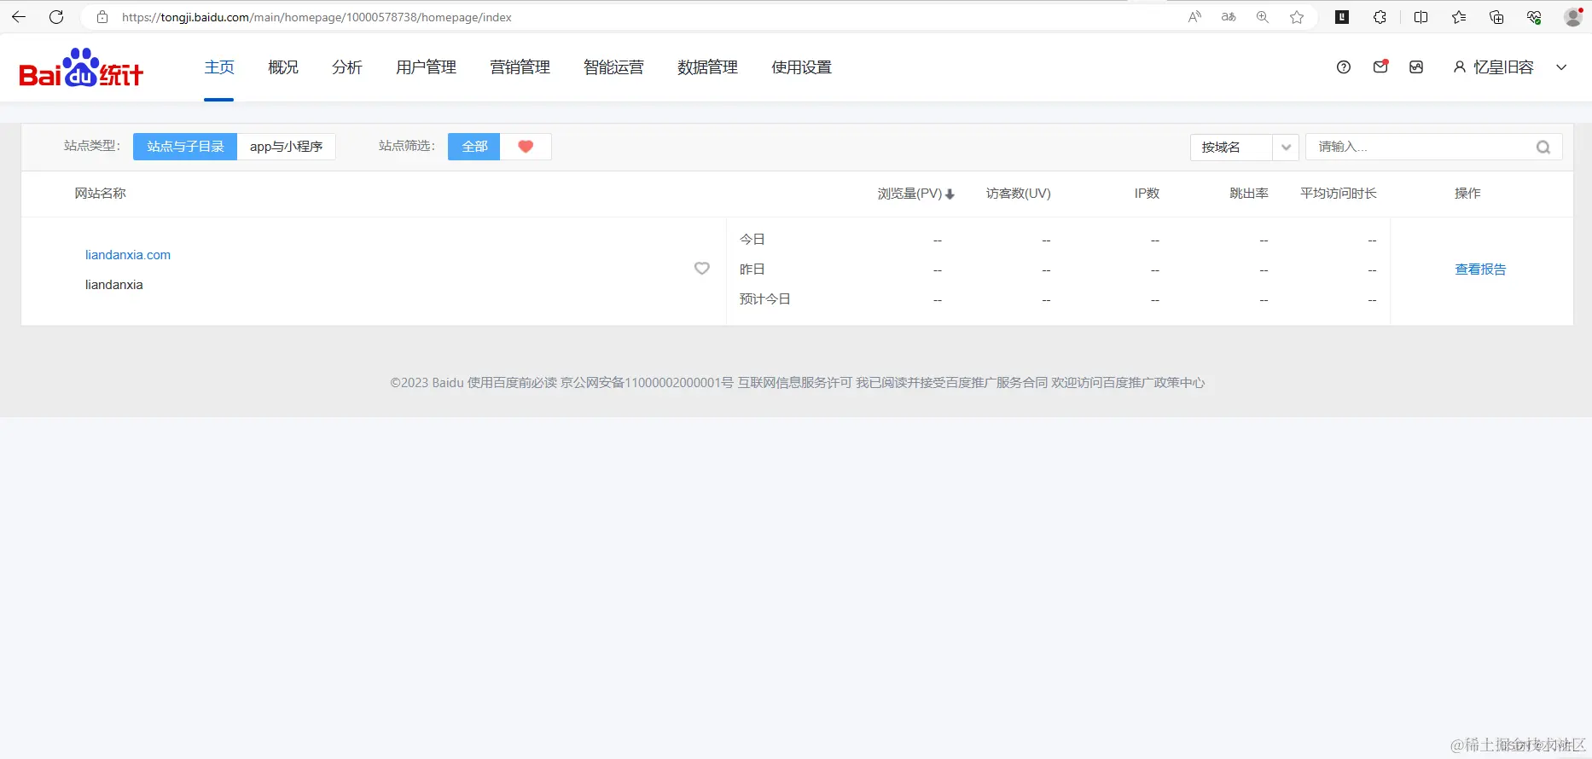This screenshot has height=759, width=1592.
Task: Open 欢迎访问百度推广政策中心 footer link
Action: [1128, 383]
